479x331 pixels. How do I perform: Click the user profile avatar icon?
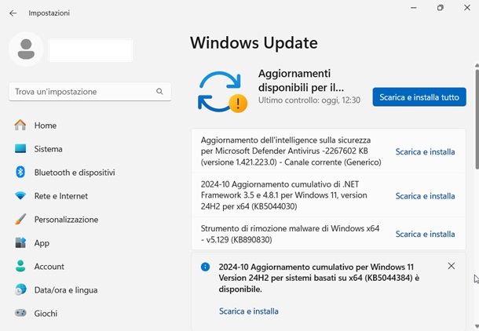coord(26,49)
